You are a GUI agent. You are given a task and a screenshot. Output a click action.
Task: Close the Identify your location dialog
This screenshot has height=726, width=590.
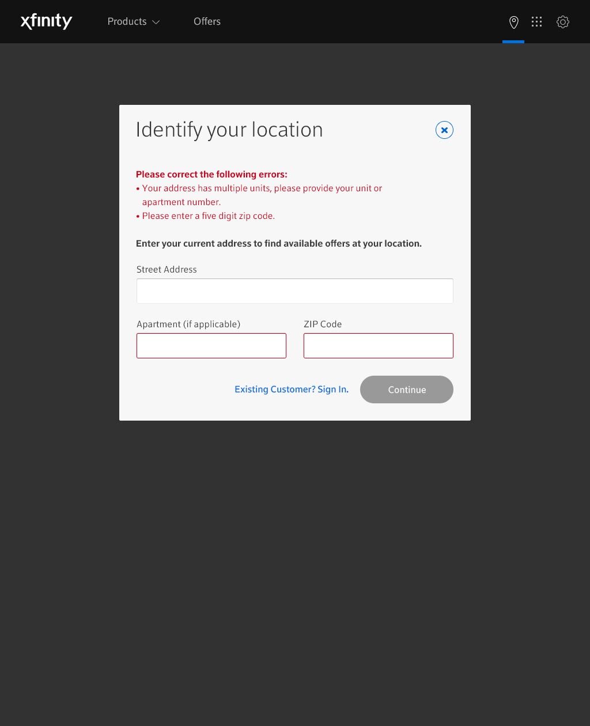[444, 130]
